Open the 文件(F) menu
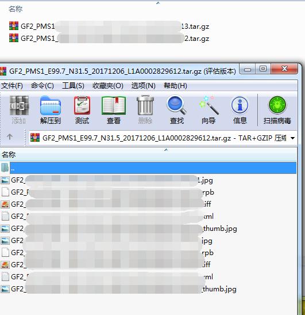The image size is (305, 315). [12, 86]
